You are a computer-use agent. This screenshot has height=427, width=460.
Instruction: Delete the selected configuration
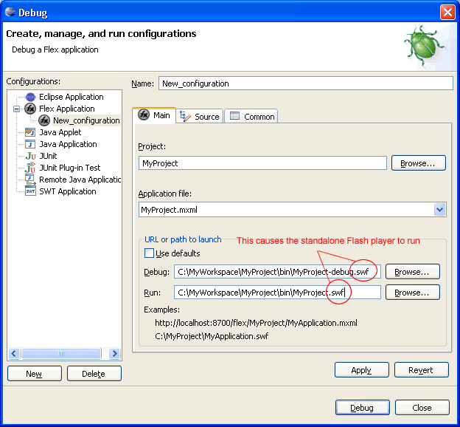(x=94, y=374)
